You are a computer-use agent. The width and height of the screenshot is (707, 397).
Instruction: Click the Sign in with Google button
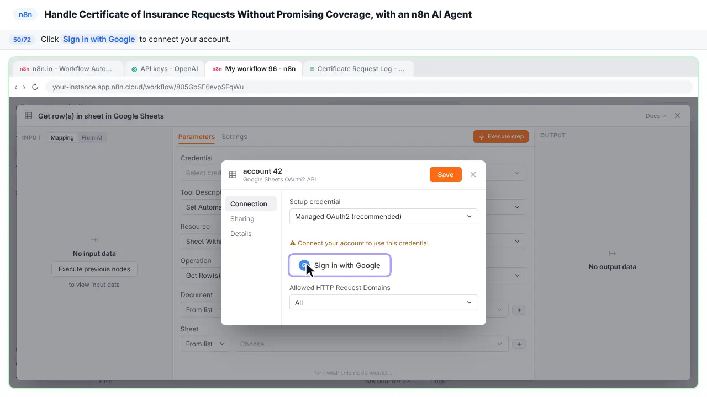coord(340,265)
